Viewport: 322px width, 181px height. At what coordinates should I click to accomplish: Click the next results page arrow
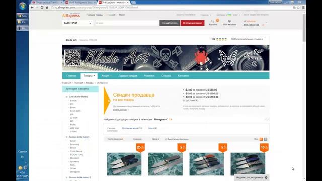tap(268, 119)
